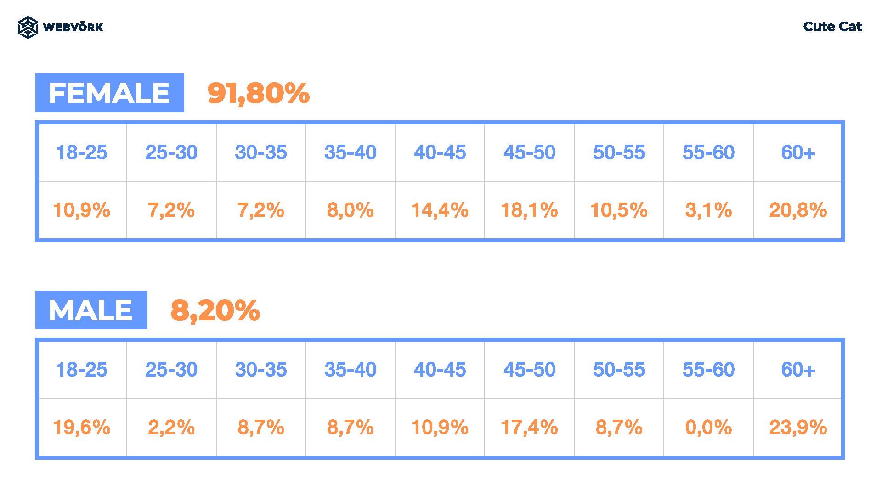Click the female 60+ age header cell
Image resolution: width=882 pixels, height=496 pixels.
pos(797,152)
